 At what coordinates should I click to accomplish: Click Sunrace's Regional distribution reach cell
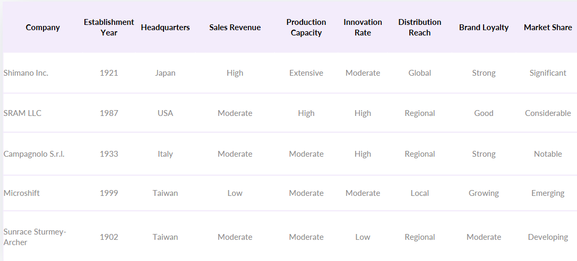point(419,237)
